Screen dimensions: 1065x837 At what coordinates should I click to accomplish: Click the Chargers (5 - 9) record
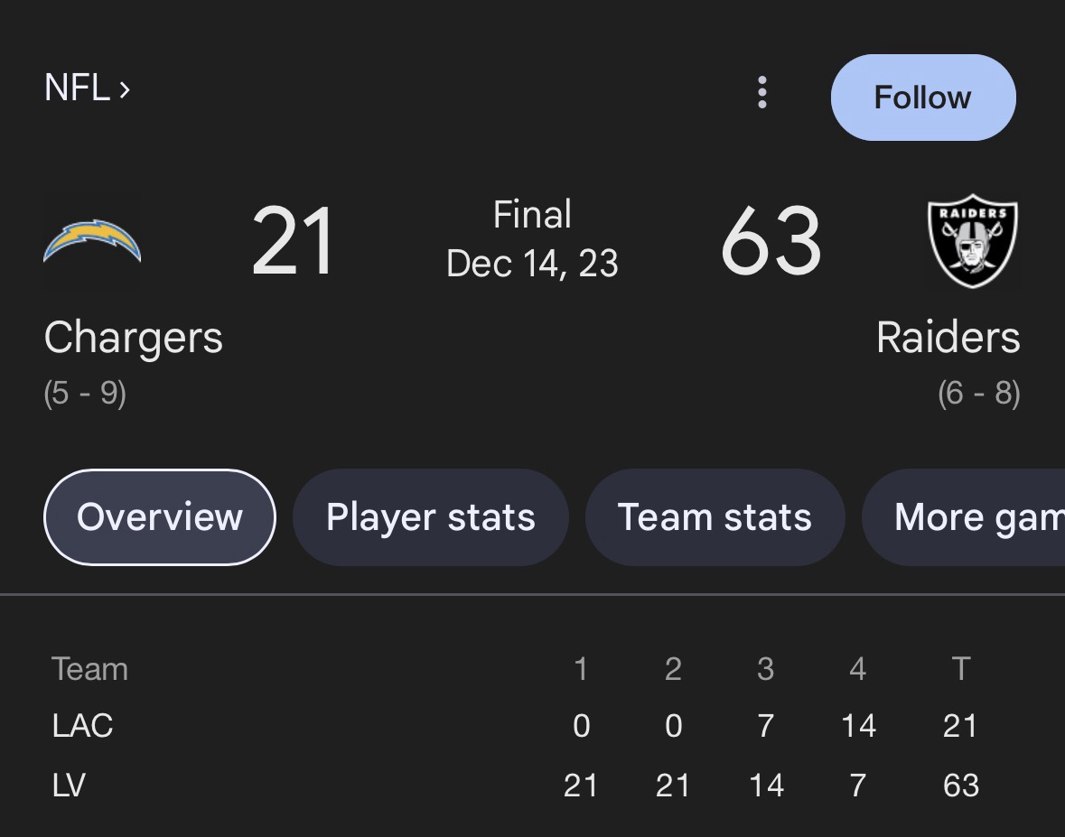[85, 394]
